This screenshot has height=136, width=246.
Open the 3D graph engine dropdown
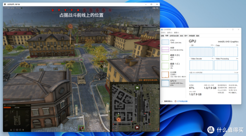(x=191, y=45)
